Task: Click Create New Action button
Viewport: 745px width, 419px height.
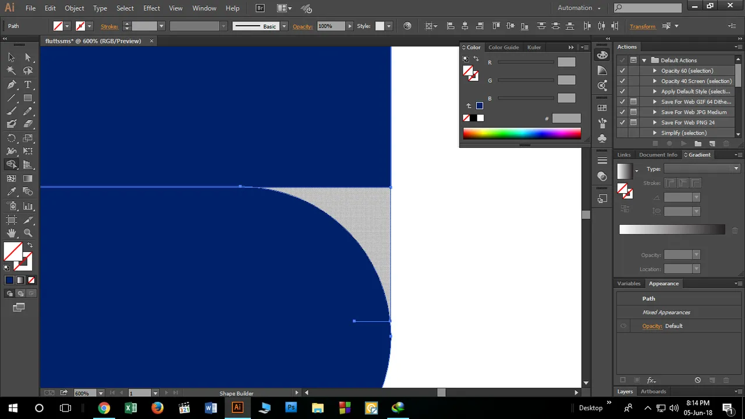Action: click(x=712, y=143)
